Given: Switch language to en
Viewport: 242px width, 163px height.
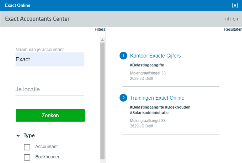Looking at the screenshot, I should pyautogui.click(x=235, y=19).
